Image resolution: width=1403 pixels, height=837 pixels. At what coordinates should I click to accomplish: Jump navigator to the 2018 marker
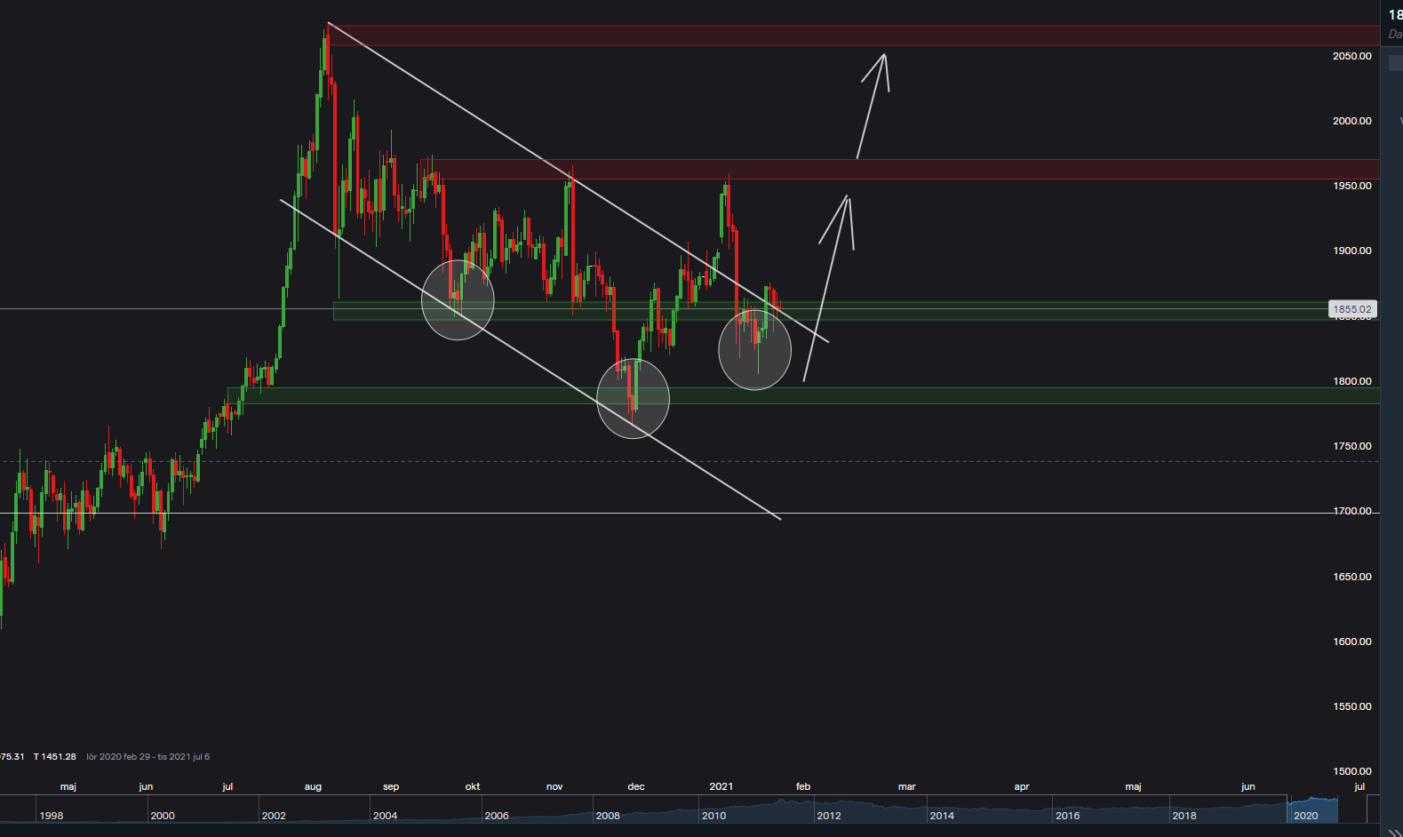click(1184, 816)
